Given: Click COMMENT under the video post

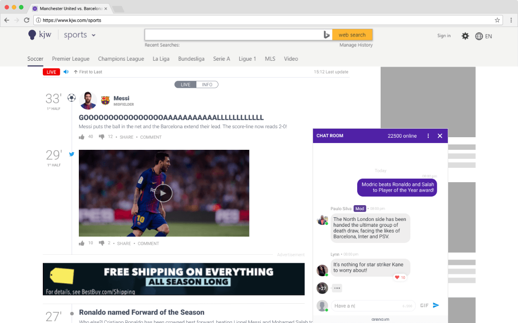Looking at the screenshot, I should 148,243.
